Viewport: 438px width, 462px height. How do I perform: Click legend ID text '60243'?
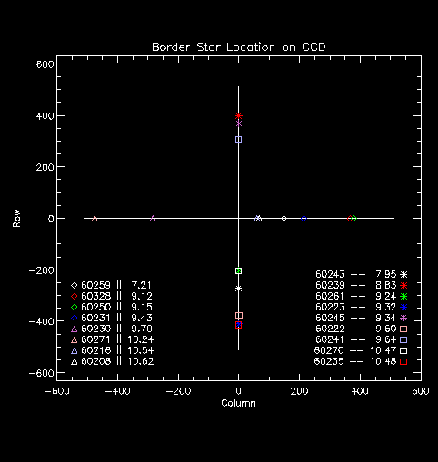[330, 274]
